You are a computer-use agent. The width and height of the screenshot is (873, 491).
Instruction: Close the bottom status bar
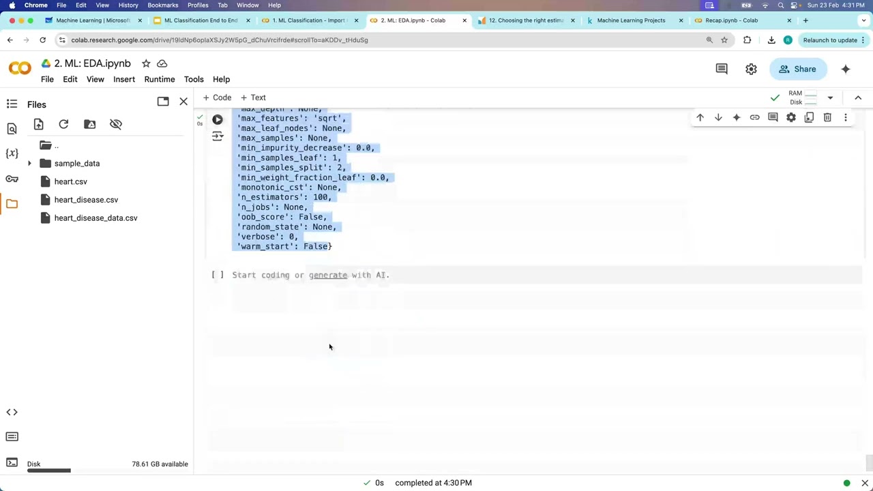pyautogui.click(x=865, y=483)
